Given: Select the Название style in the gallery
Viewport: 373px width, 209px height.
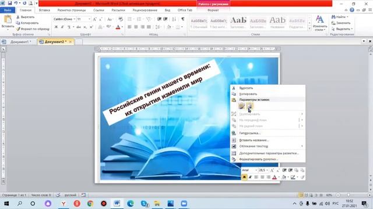Looking at the screenshot, I should tap(277, 23).
